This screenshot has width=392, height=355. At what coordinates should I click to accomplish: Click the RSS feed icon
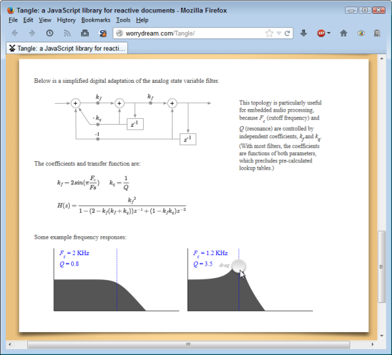pyautogui.click(x=67, y=33)
